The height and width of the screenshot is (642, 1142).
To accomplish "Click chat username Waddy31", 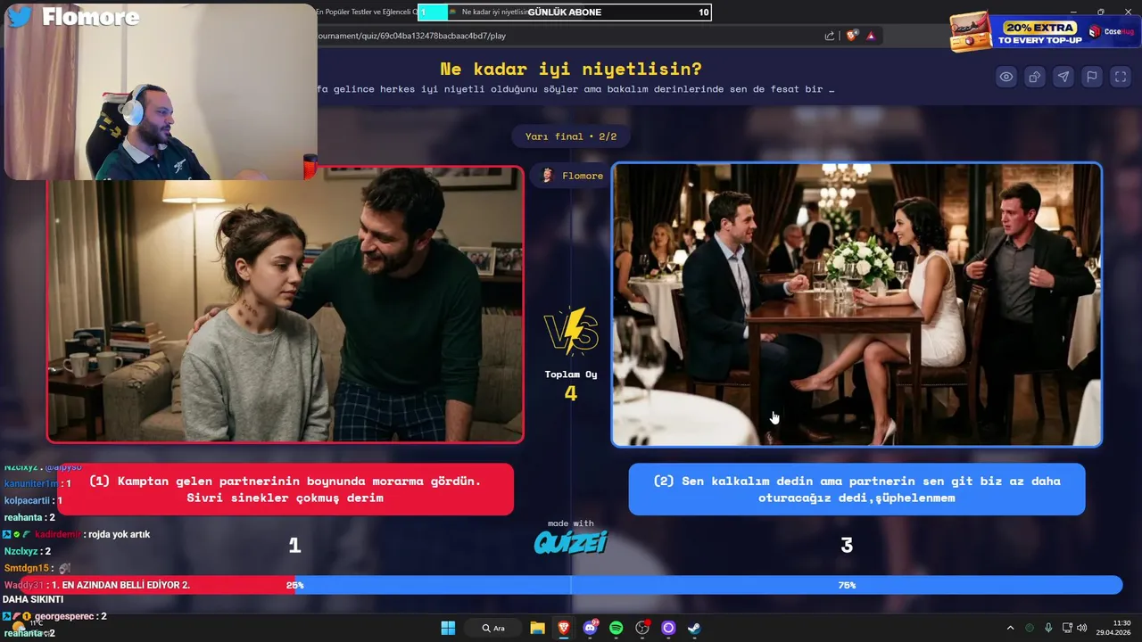I will (23, 585).
